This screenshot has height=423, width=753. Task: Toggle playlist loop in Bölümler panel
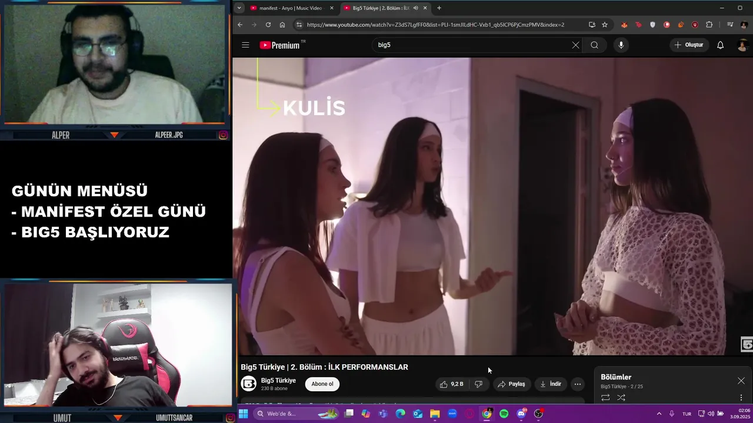coord(605,398)
